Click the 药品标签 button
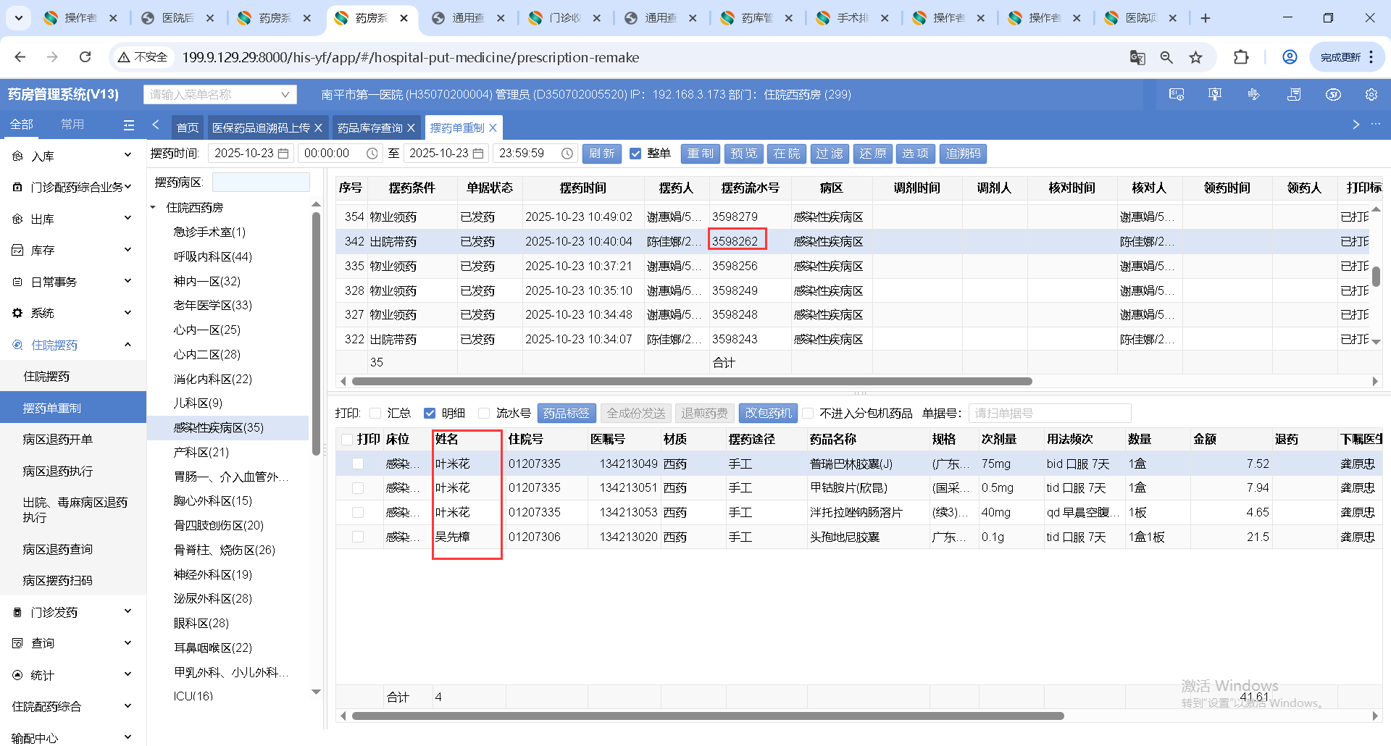Viewport: 1391px width, 746px height. [x=567, y=414]
